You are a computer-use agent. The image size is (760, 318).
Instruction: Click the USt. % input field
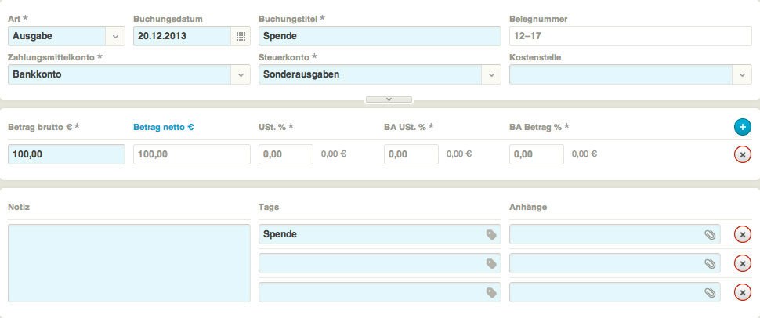286,154
